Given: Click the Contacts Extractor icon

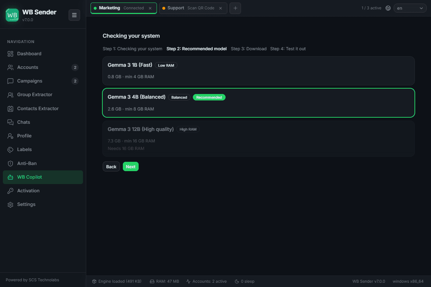Looking at the screenshot, I should point(10,109).
